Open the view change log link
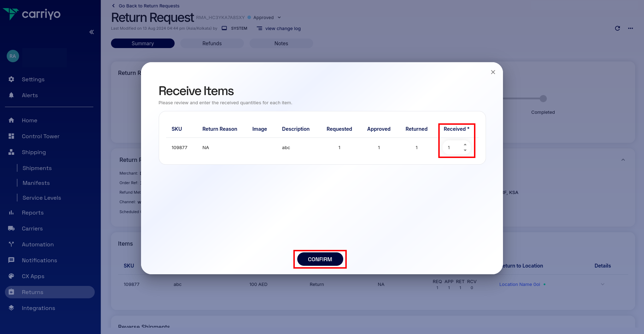Viewport: 644px width, 334px height. pyautogui.click(x=282, y=29)
